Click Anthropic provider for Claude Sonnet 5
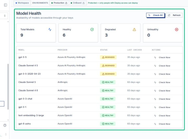 click(x=63, y=82)
